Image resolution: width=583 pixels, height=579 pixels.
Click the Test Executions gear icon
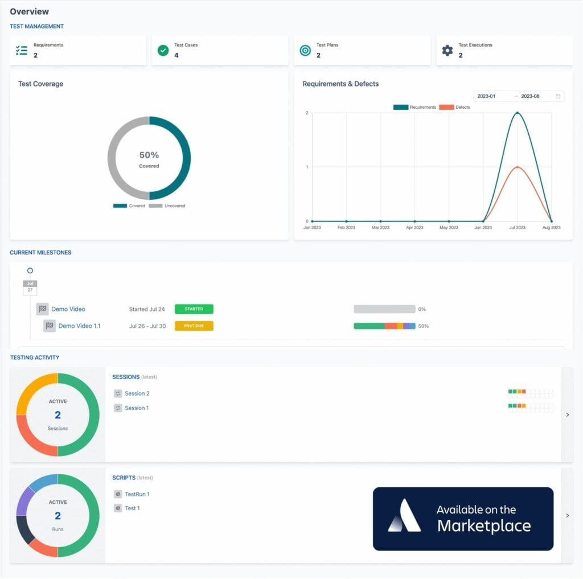447,50
